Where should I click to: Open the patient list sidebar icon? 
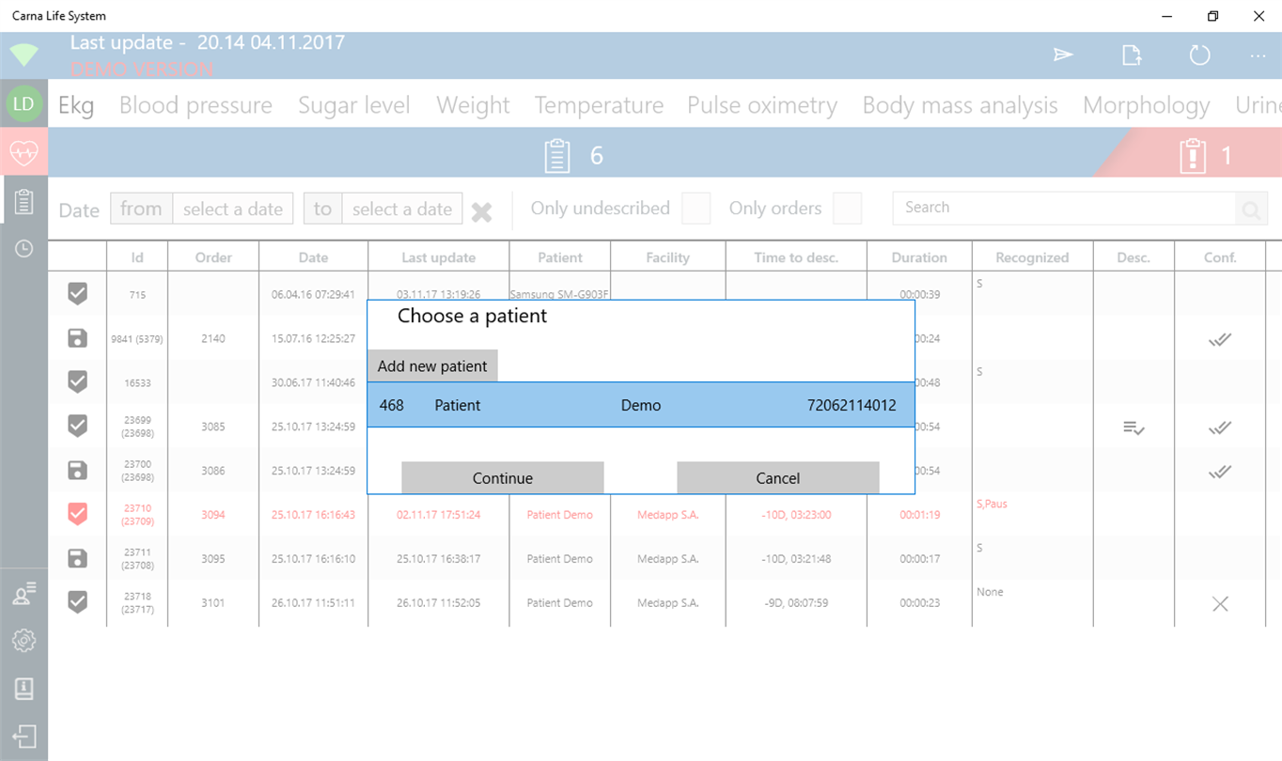pyautogui.click(x=24, y=594)
